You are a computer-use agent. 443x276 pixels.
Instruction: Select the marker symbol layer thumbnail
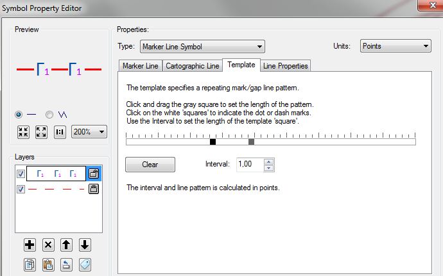coord(56,174)
